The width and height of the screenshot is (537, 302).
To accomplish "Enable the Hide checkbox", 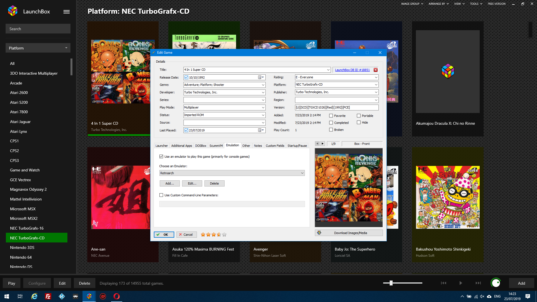I will point(359,122).
